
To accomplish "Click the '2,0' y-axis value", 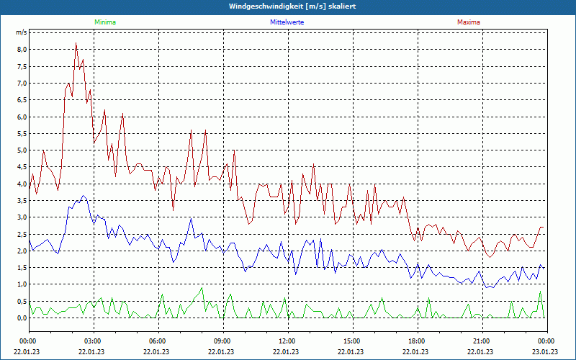I will (x=22, y=251).
